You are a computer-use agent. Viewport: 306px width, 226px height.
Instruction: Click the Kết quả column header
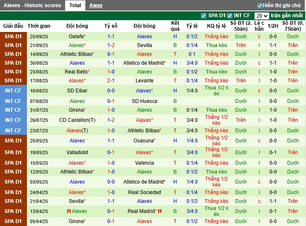[x=175, y=26]
